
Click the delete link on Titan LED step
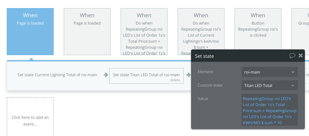click(x=175, y=80)
